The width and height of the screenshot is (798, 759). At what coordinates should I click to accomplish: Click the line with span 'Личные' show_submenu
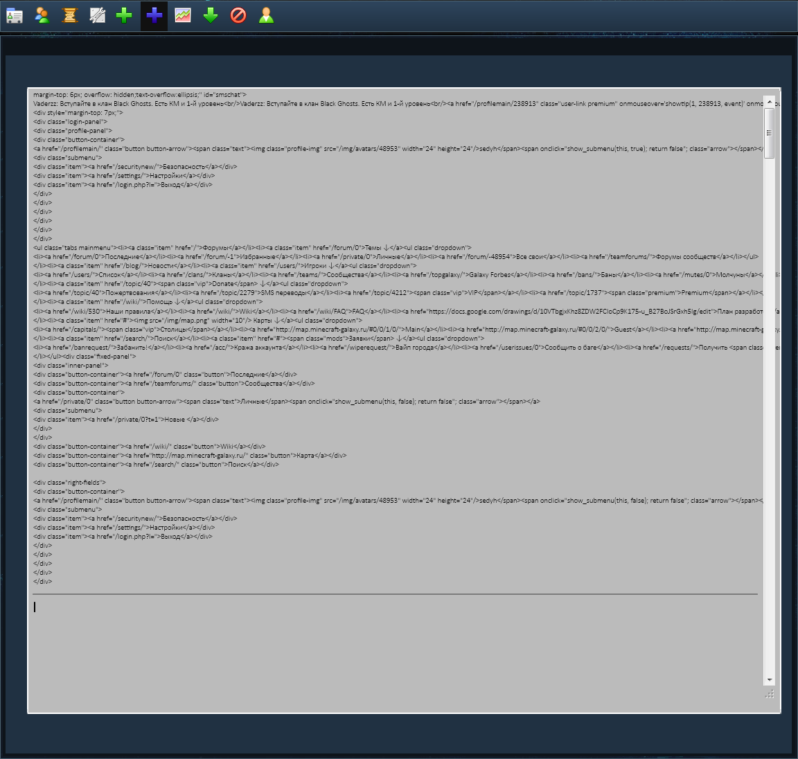(x=287, y=402)
